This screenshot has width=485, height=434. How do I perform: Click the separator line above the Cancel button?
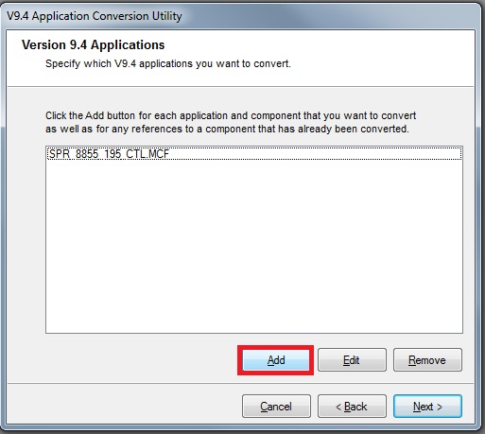[240, 383]
